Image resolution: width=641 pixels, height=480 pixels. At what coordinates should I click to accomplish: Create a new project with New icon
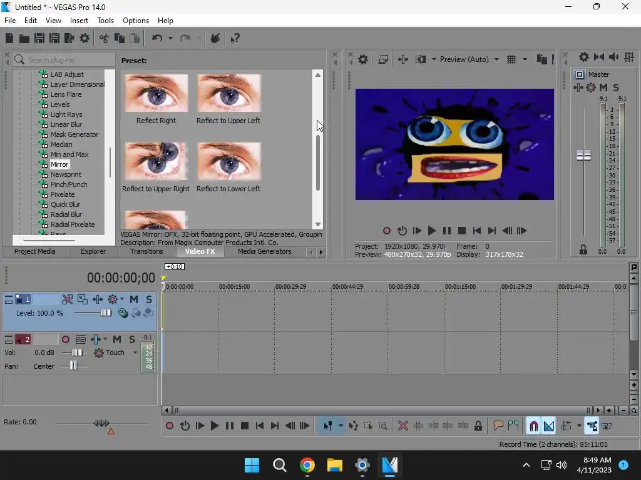coord(9,38)
